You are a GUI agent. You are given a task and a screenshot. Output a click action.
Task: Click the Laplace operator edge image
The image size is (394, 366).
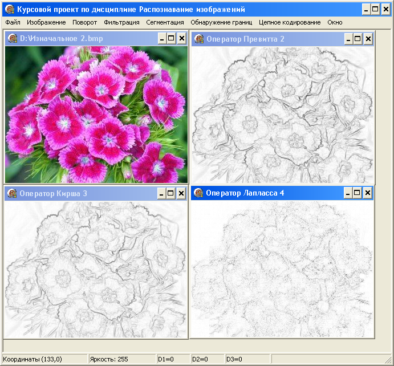click(282, 269)
